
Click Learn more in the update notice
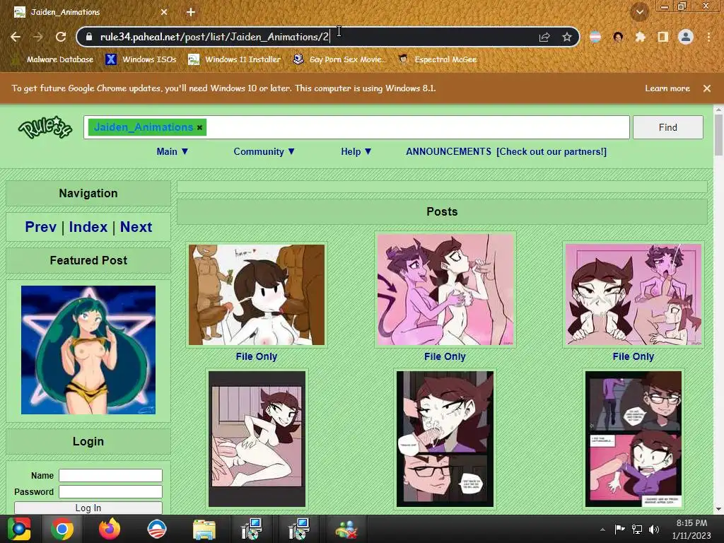[x=667, y=88]
